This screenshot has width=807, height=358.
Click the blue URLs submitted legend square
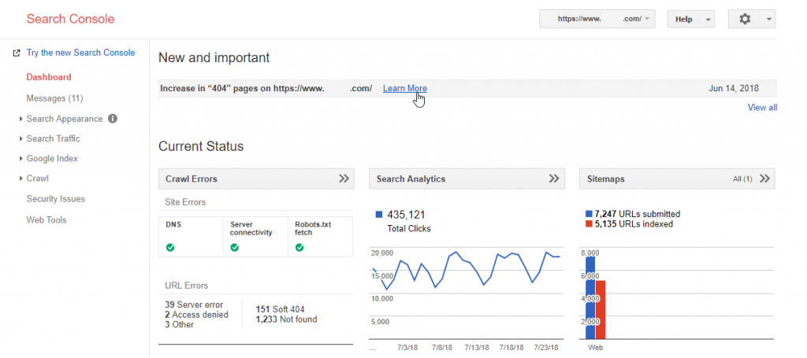click(x=589, y=214)
